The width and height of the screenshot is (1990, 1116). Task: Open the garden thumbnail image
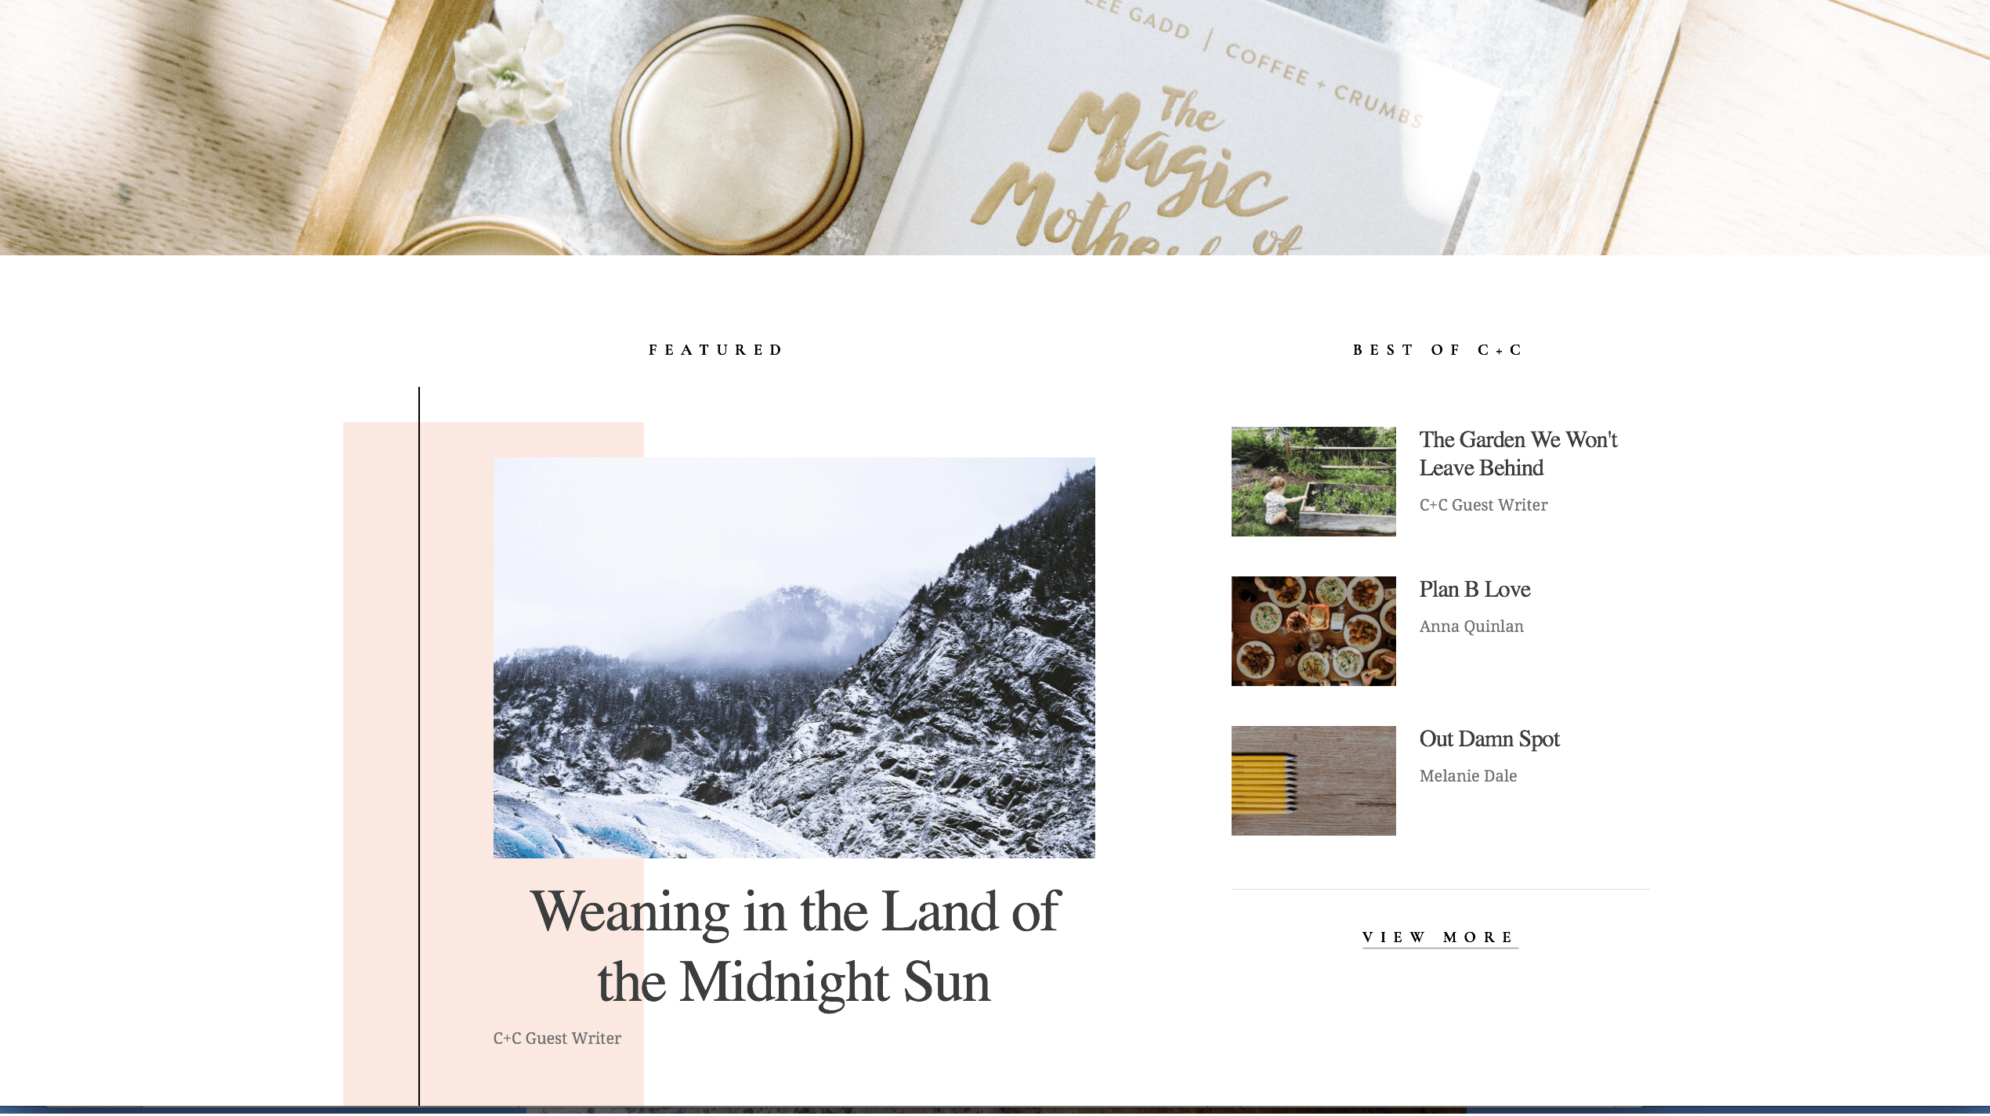coord(1313,482)
